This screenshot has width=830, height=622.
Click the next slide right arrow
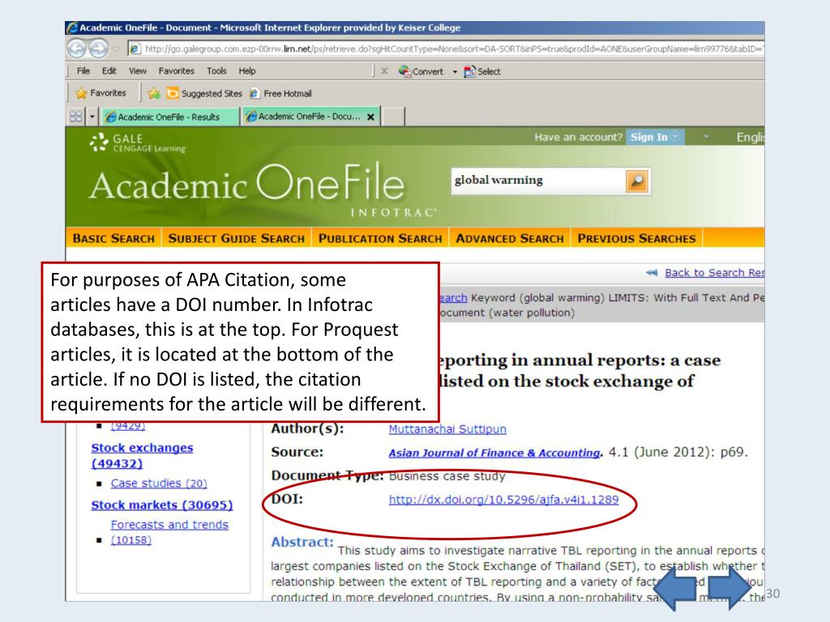[729, 587]
